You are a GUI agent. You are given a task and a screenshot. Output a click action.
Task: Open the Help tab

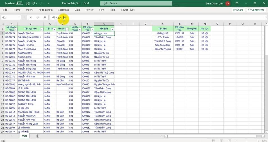coord(112,10)
